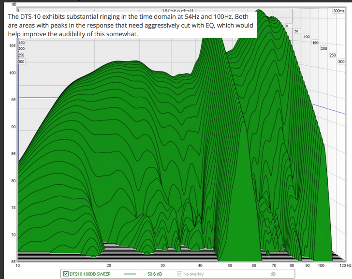Click the No overlay label text
The width and height of the screenshot is (352, 279).
[x=193, y=274]
